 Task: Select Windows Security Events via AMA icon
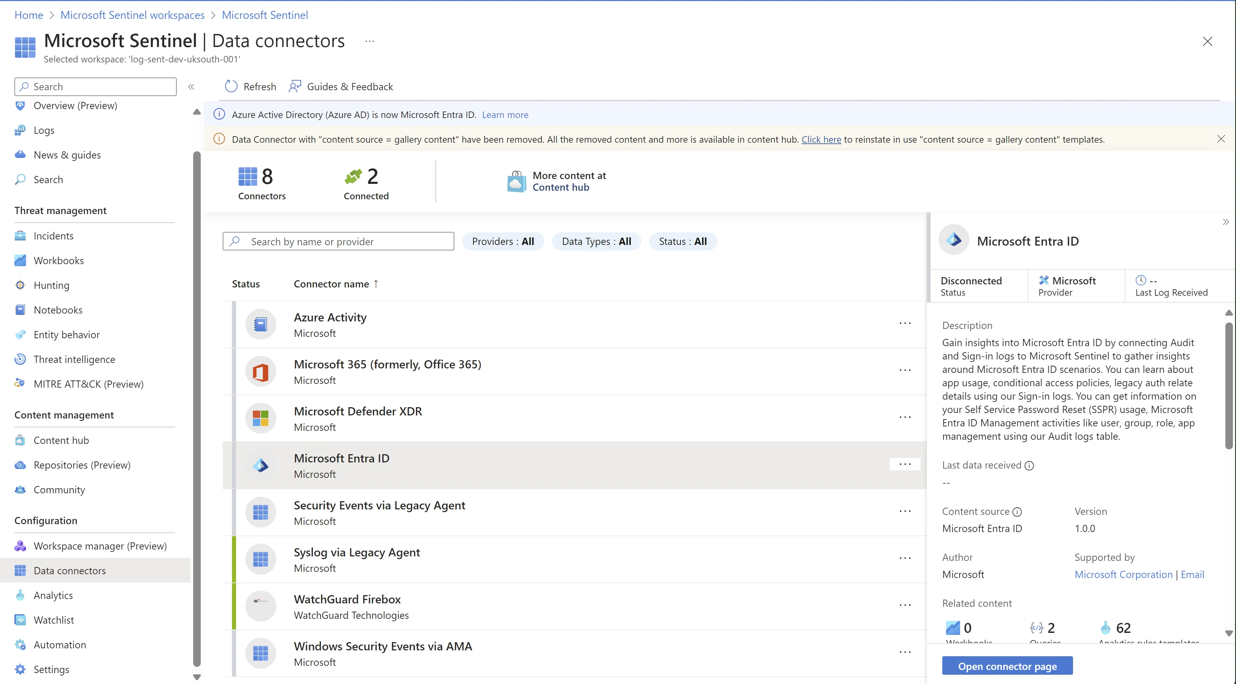click(x=260, y=653)
